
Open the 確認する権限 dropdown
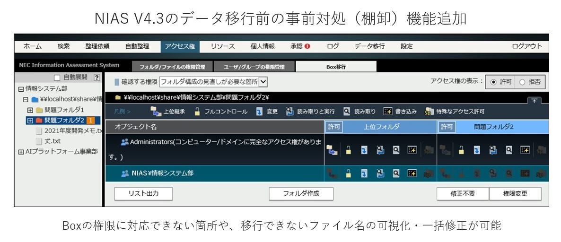[213, 82]
